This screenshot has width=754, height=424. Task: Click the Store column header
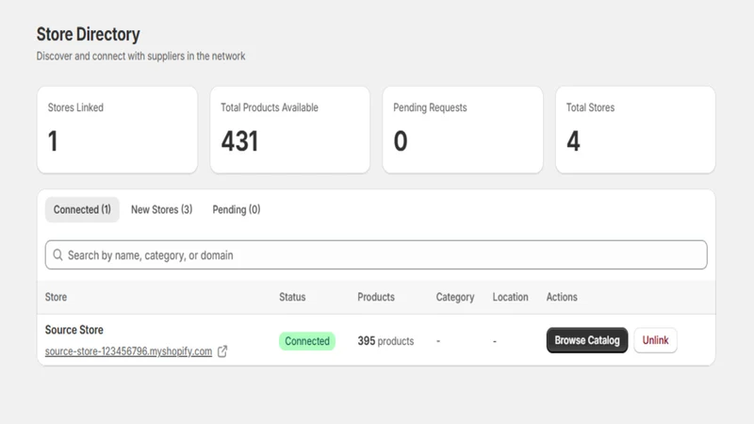click(56, 297)
